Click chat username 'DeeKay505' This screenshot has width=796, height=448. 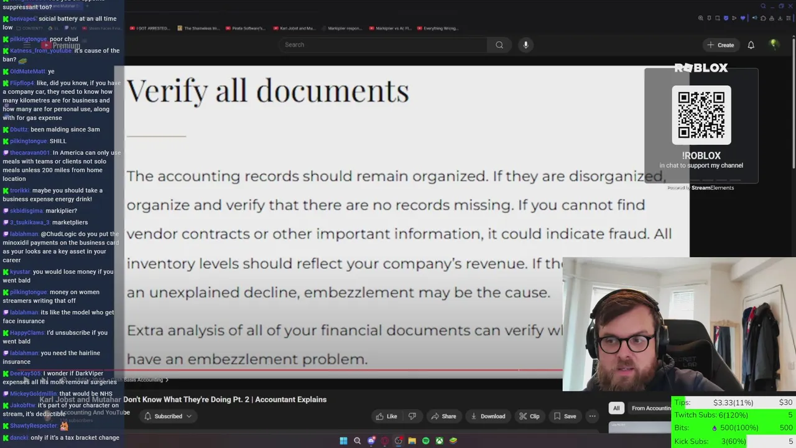tap(25, 373)
